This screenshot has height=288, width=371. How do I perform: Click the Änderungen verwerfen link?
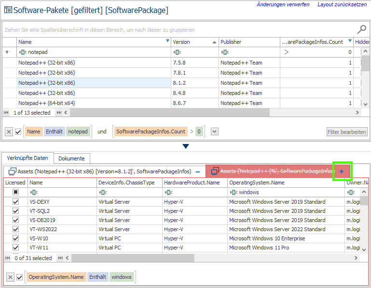[283, 5]
